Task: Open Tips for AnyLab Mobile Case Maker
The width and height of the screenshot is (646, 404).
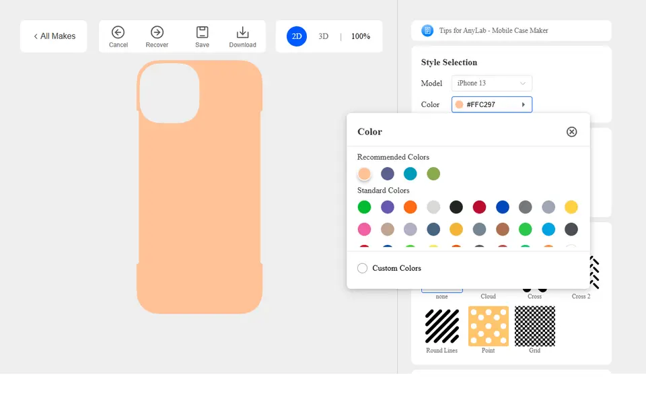Action: [511, 30]
